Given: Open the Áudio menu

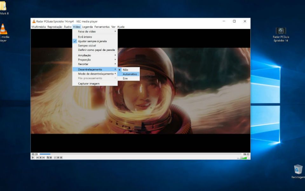Looking at the screenshot, I should [67, 27].
